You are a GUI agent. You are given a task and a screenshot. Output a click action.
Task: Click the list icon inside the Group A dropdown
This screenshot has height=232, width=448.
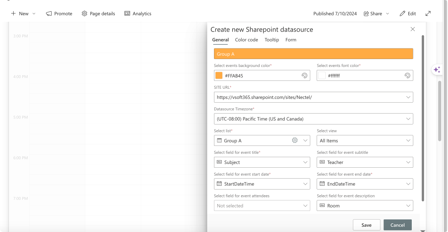[x=219, y=140]
